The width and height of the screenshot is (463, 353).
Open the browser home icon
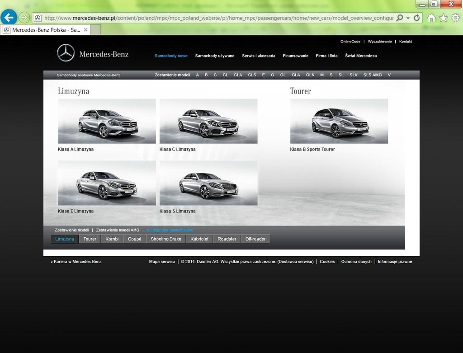[431, 18]
